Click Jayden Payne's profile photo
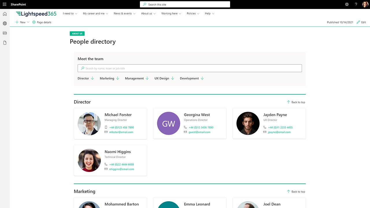370x208 pixels. pyautogui.click(x=248, y=123)
